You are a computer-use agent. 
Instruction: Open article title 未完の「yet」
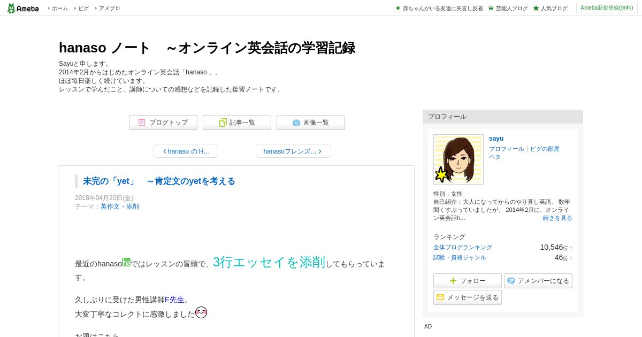coord(159,181)
